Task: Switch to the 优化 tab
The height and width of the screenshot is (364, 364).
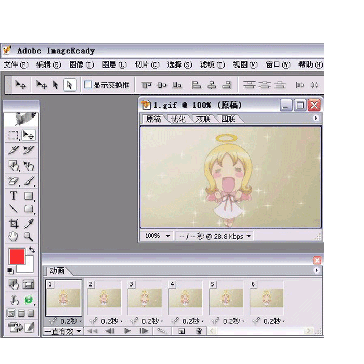Action: click(x=178, y=119)
